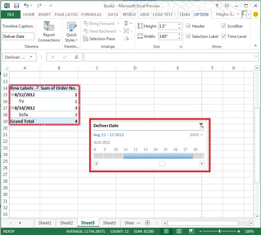Open the DATA ribbon tab
Viewport: 261px width, 235px height.
(x=113, y=14)
